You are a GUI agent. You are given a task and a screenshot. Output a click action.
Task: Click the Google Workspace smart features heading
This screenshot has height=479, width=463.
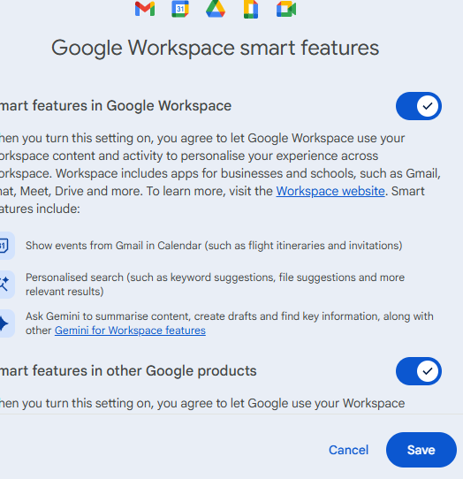coord(215,48)
